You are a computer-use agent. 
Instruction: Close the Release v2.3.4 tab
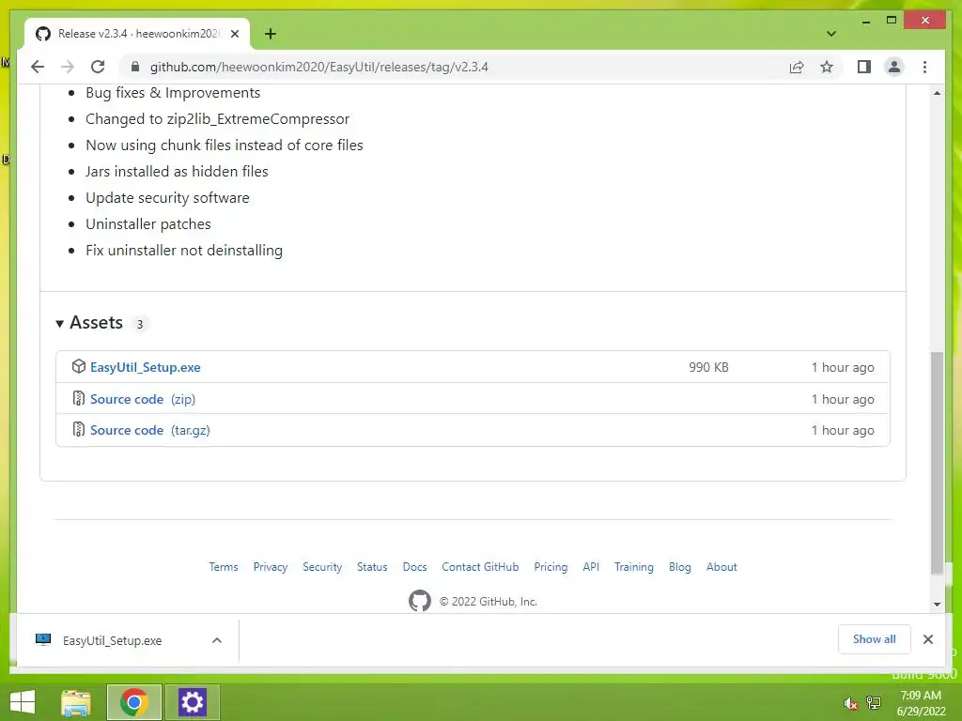pos(234,34)
